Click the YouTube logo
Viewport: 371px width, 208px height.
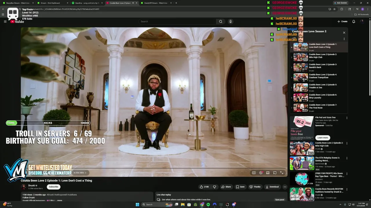point(17,22)
